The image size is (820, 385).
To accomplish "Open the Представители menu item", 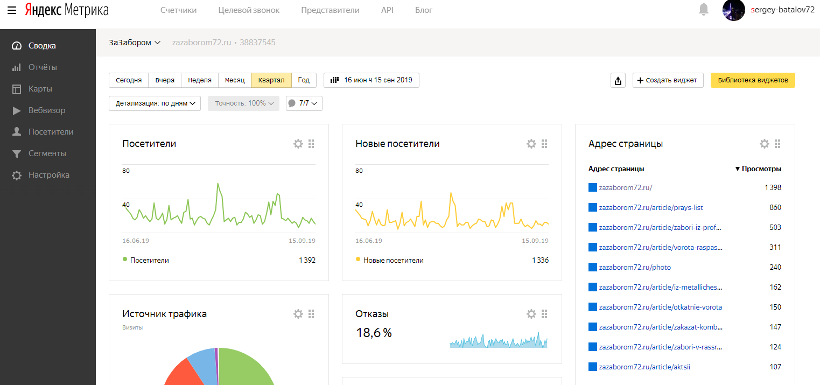I will point(331,10).
